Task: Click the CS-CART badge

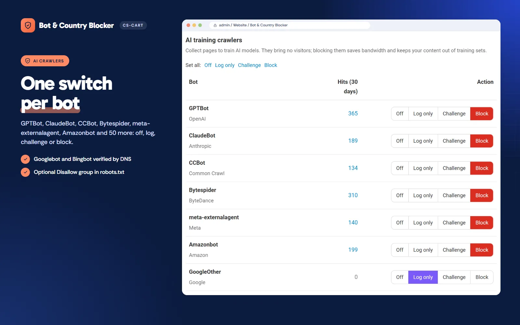Action: tap(133, 25)
